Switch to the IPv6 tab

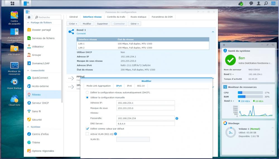(x=129, y=86)
